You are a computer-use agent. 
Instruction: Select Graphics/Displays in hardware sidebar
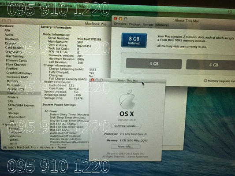(x=19, y=73)
